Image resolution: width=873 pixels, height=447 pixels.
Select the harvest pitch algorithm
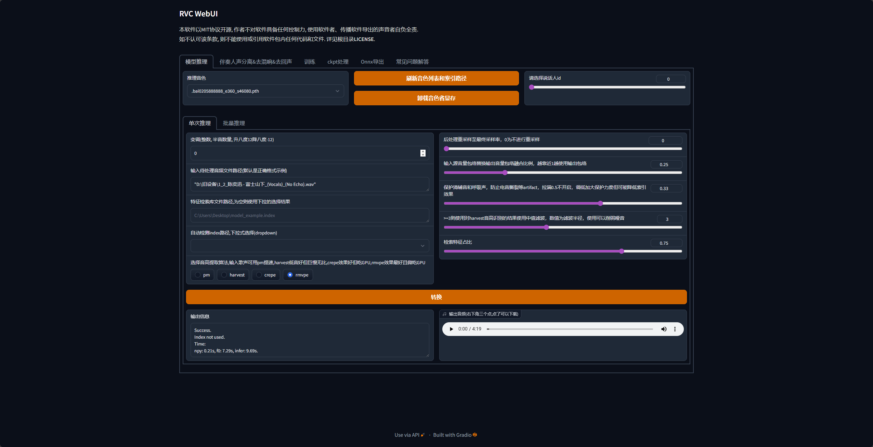pos(224,275)
